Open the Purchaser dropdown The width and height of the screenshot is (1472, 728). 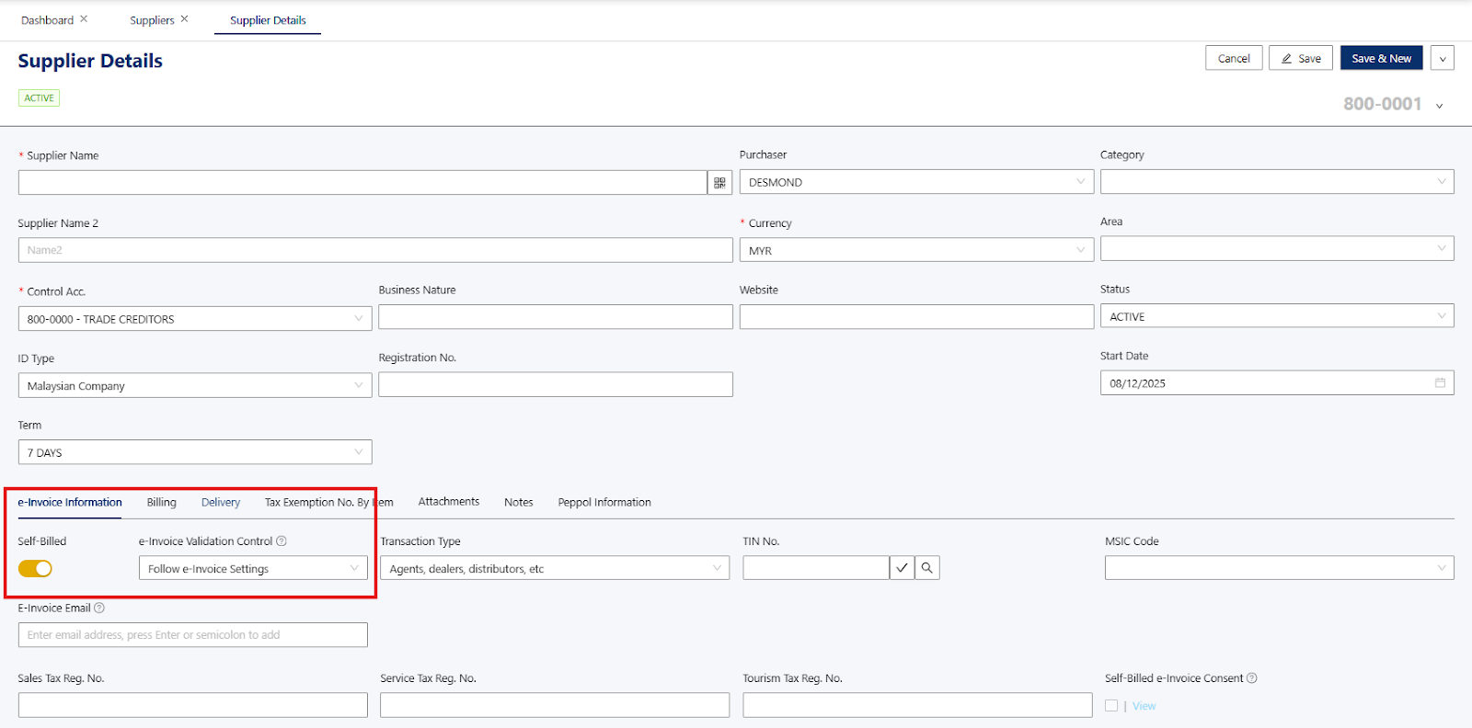915,182
